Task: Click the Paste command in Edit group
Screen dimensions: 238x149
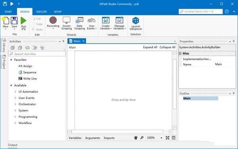Action: (x=38, y=29)
